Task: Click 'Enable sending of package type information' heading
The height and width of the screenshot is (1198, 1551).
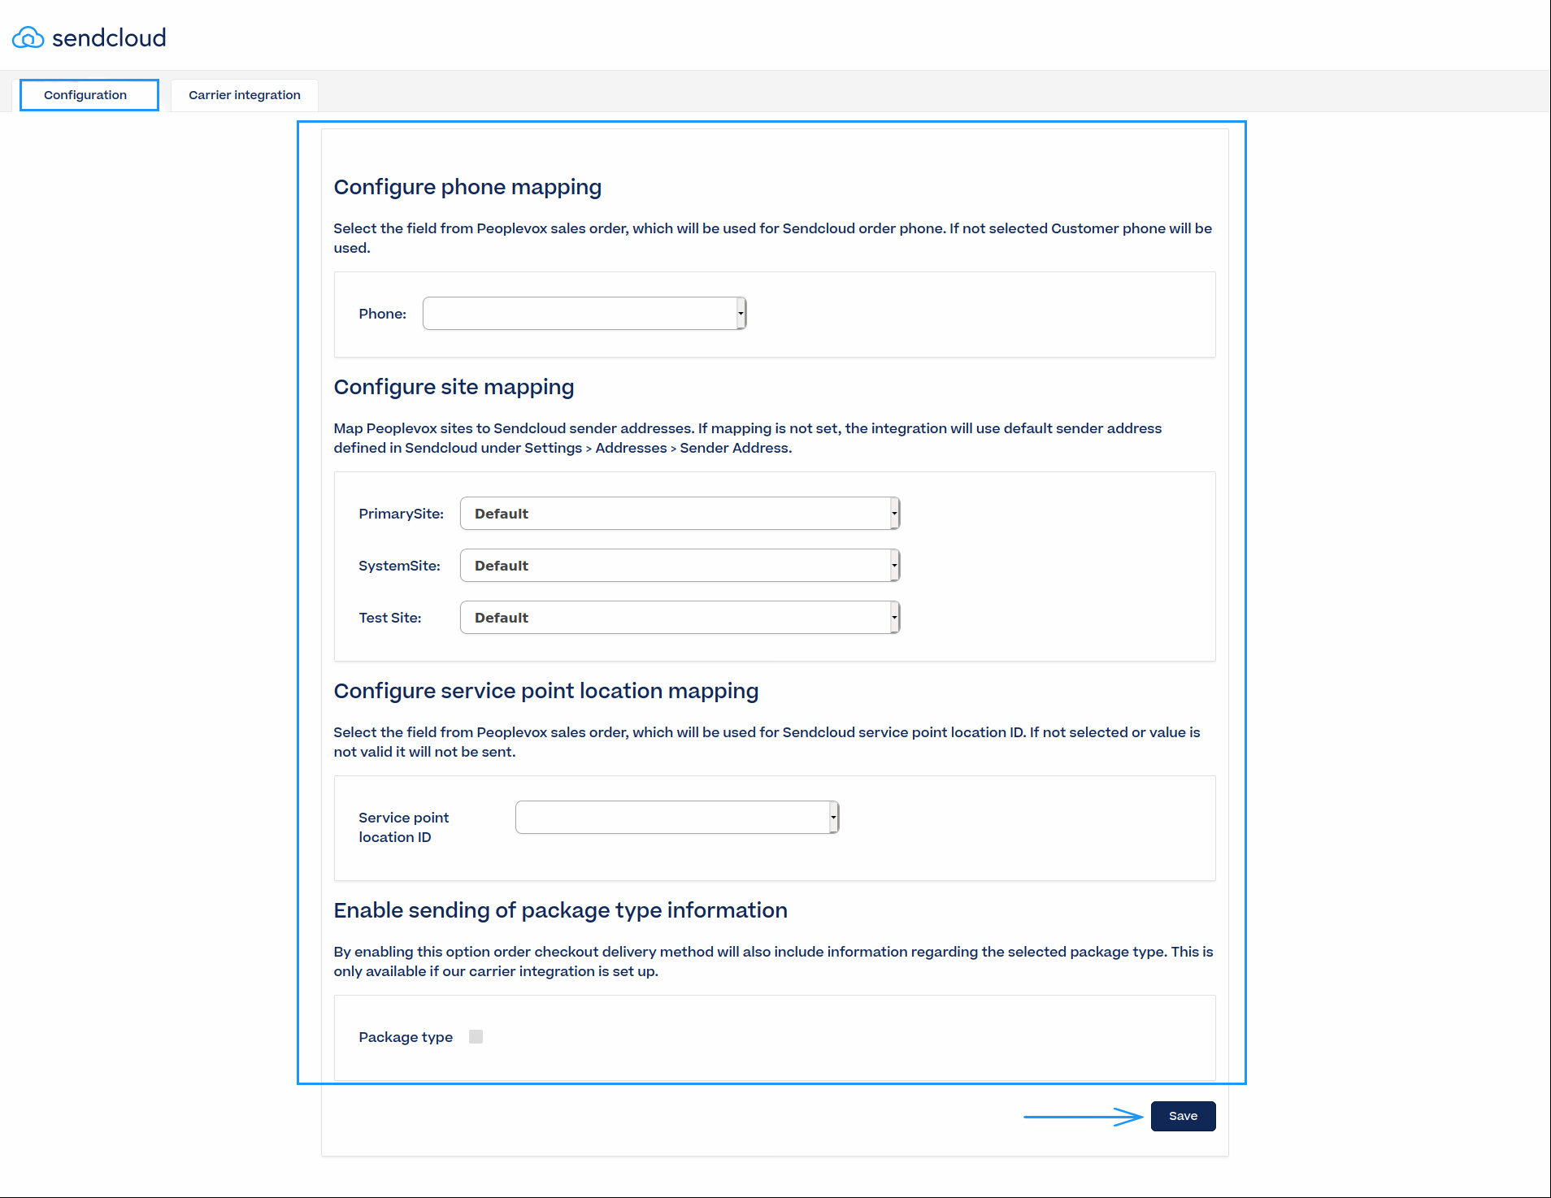Action: (x=561, y=910)
